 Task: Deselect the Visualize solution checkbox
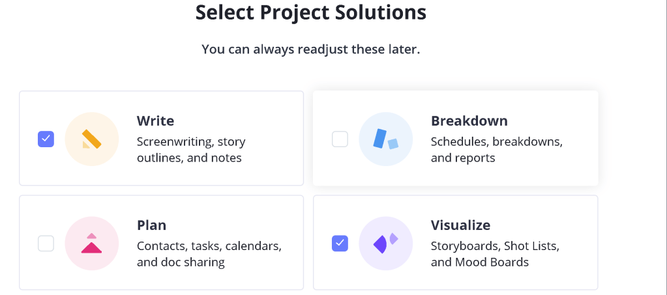pyautogui.click(x=340, y=244)
